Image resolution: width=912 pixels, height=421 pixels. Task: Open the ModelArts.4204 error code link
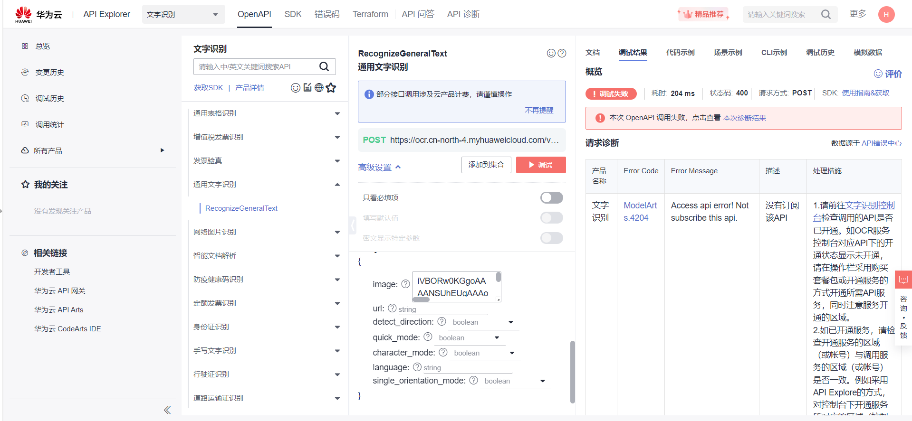(640, 212)
